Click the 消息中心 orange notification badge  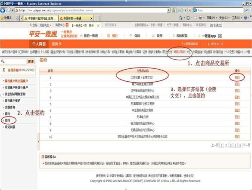[67, 25]
